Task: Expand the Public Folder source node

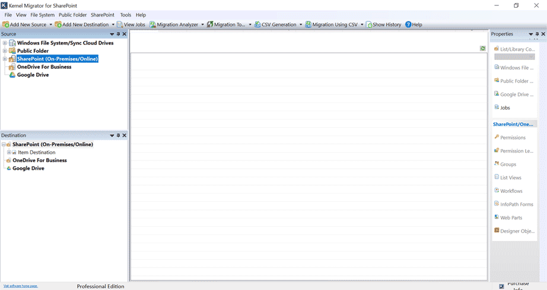Action: (x=5, y=51)
